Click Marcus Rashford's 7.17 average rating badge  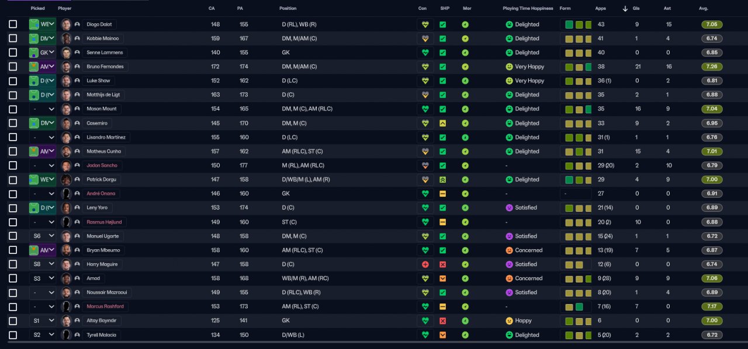coord(712,306)
